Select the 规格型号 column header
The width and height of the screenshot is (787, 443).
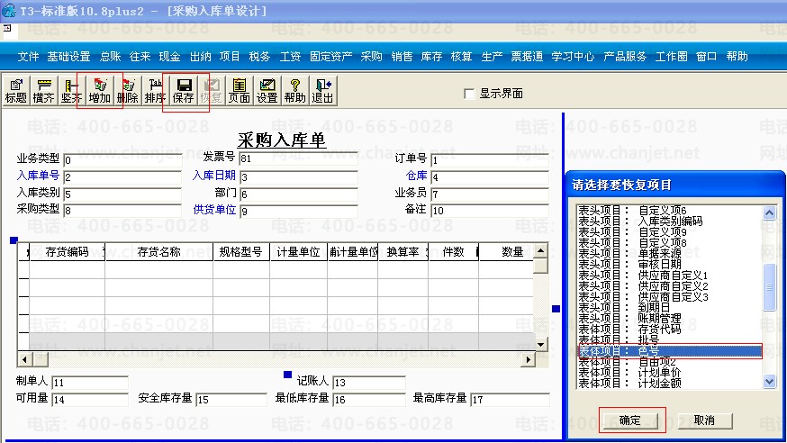click(x=241, y=252)
